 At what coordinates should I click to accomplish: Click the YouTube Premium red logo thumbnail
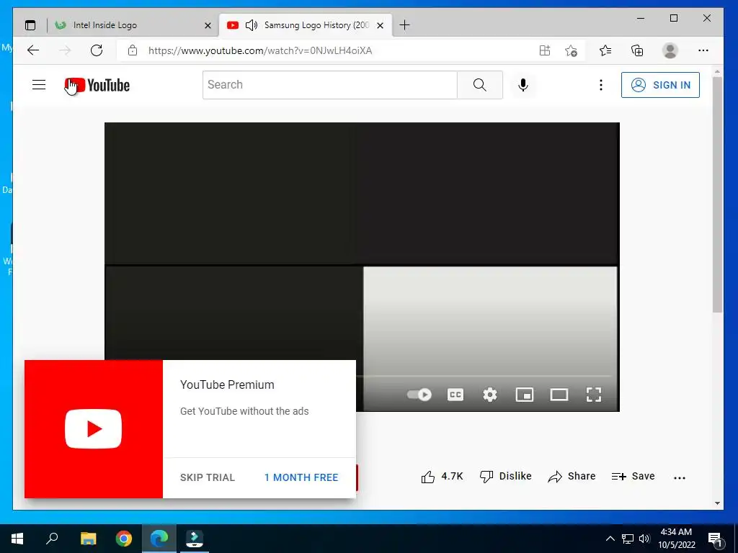94,429
